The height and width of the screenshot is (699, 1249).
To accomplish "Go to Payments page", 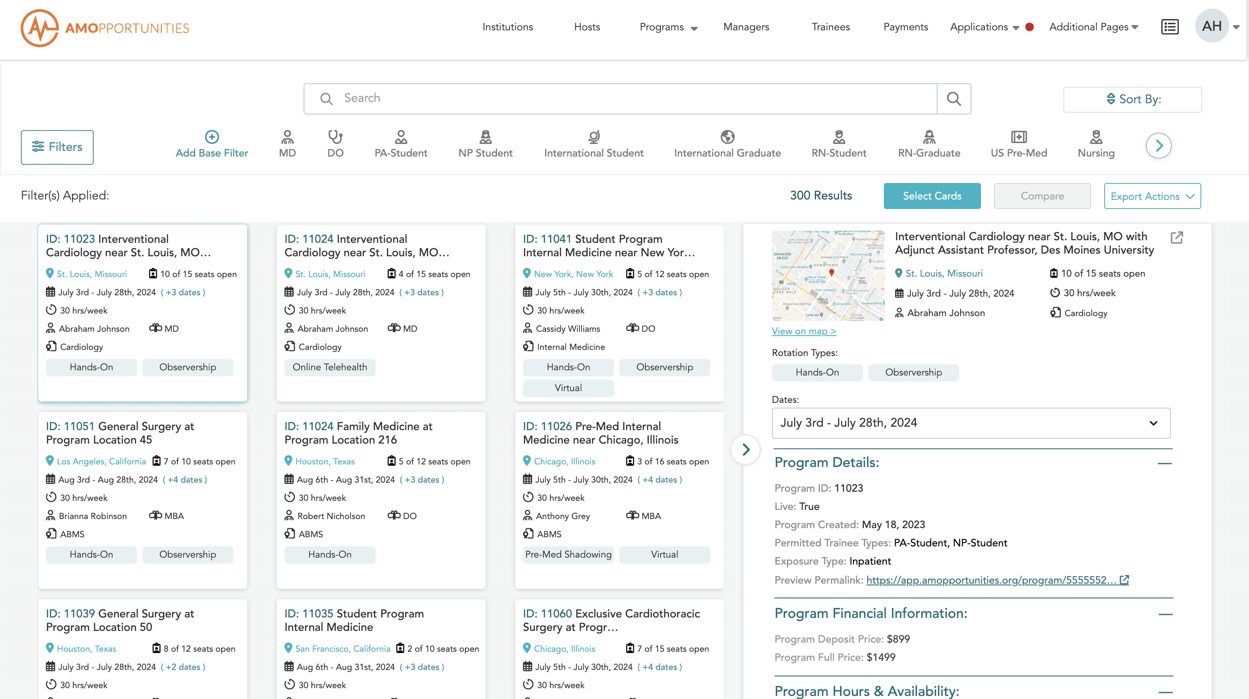I will pos(905,27).
